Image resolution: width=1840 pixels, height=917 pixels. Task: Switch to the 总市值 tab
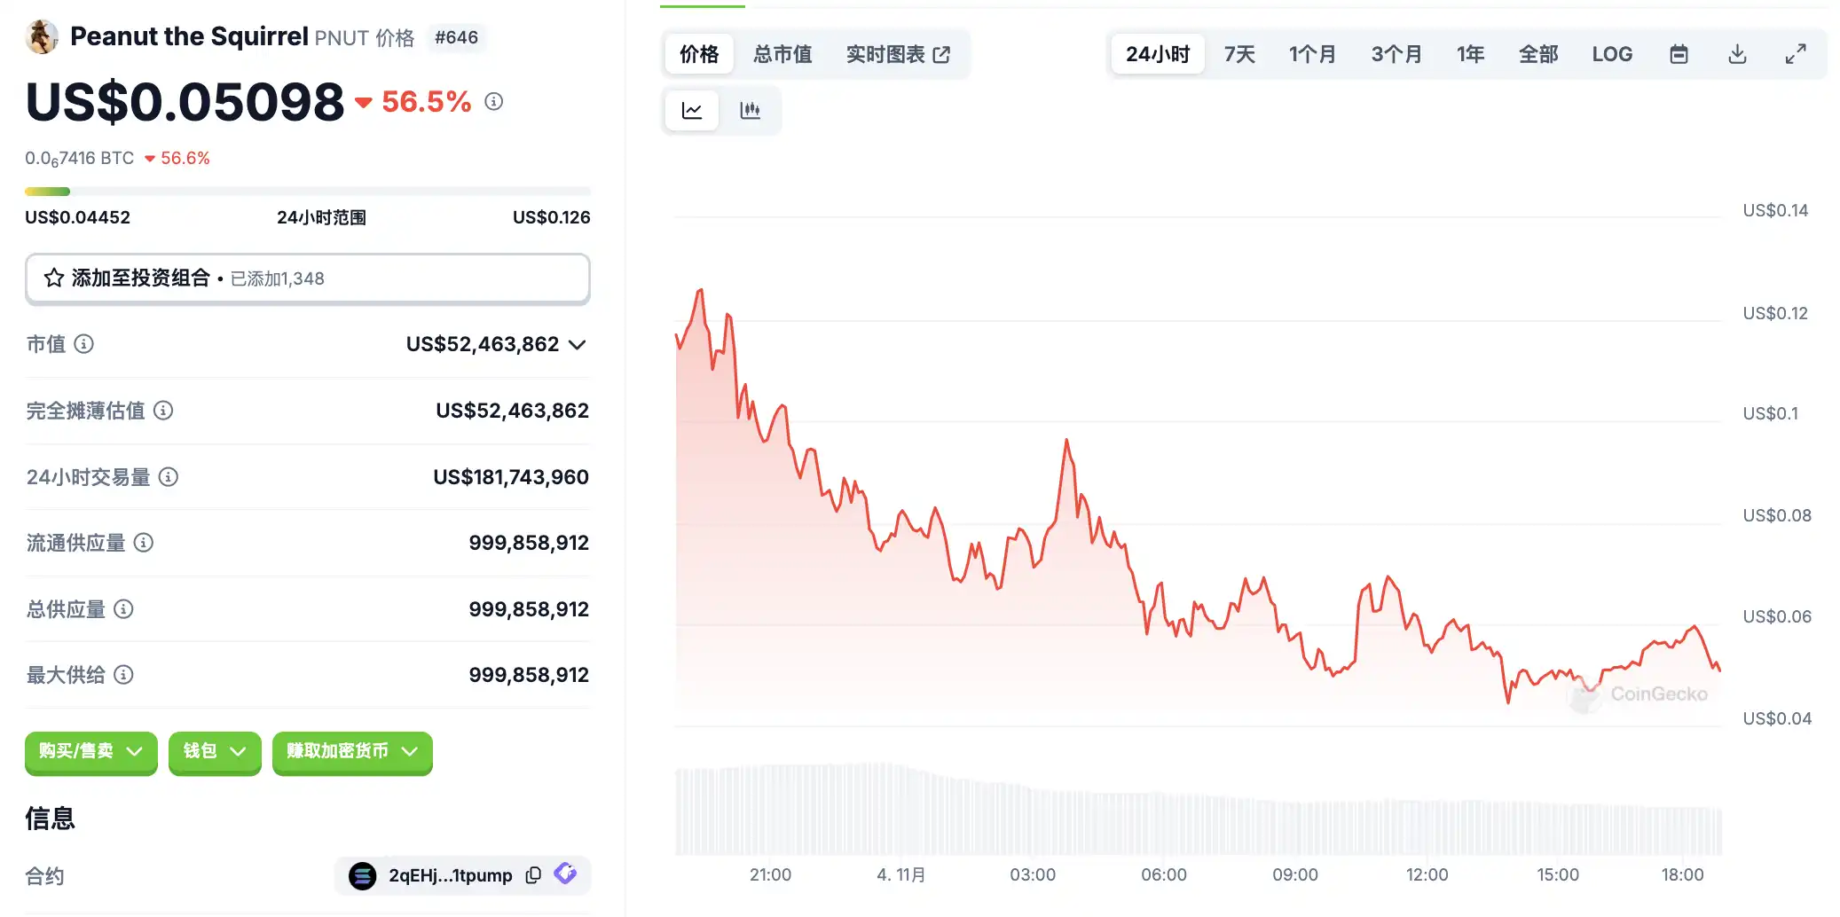[x=782, y=54]
